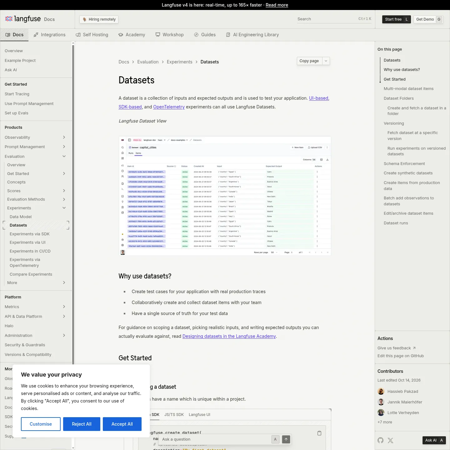Expand the Prompt Management section
450x450 pixels.
(x=64, y=147)
